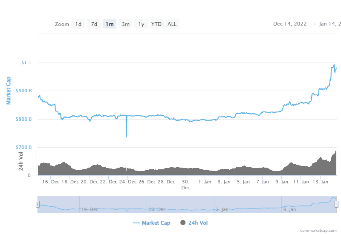The width and height of the screenshot is (341, 234).
Task: Click navigator timeline near 26. Dec
Action: coord(156,209)
